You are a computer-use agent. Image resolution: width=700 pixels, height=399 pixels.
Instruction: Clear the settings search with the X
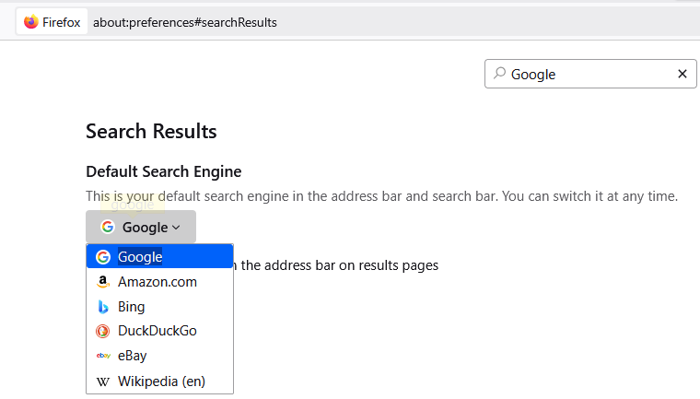(682, 74)
